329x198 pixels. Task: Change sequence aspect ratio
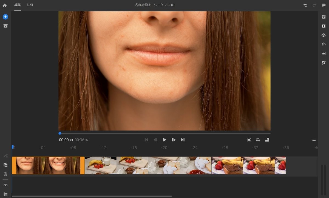click(x=267, y=140)
